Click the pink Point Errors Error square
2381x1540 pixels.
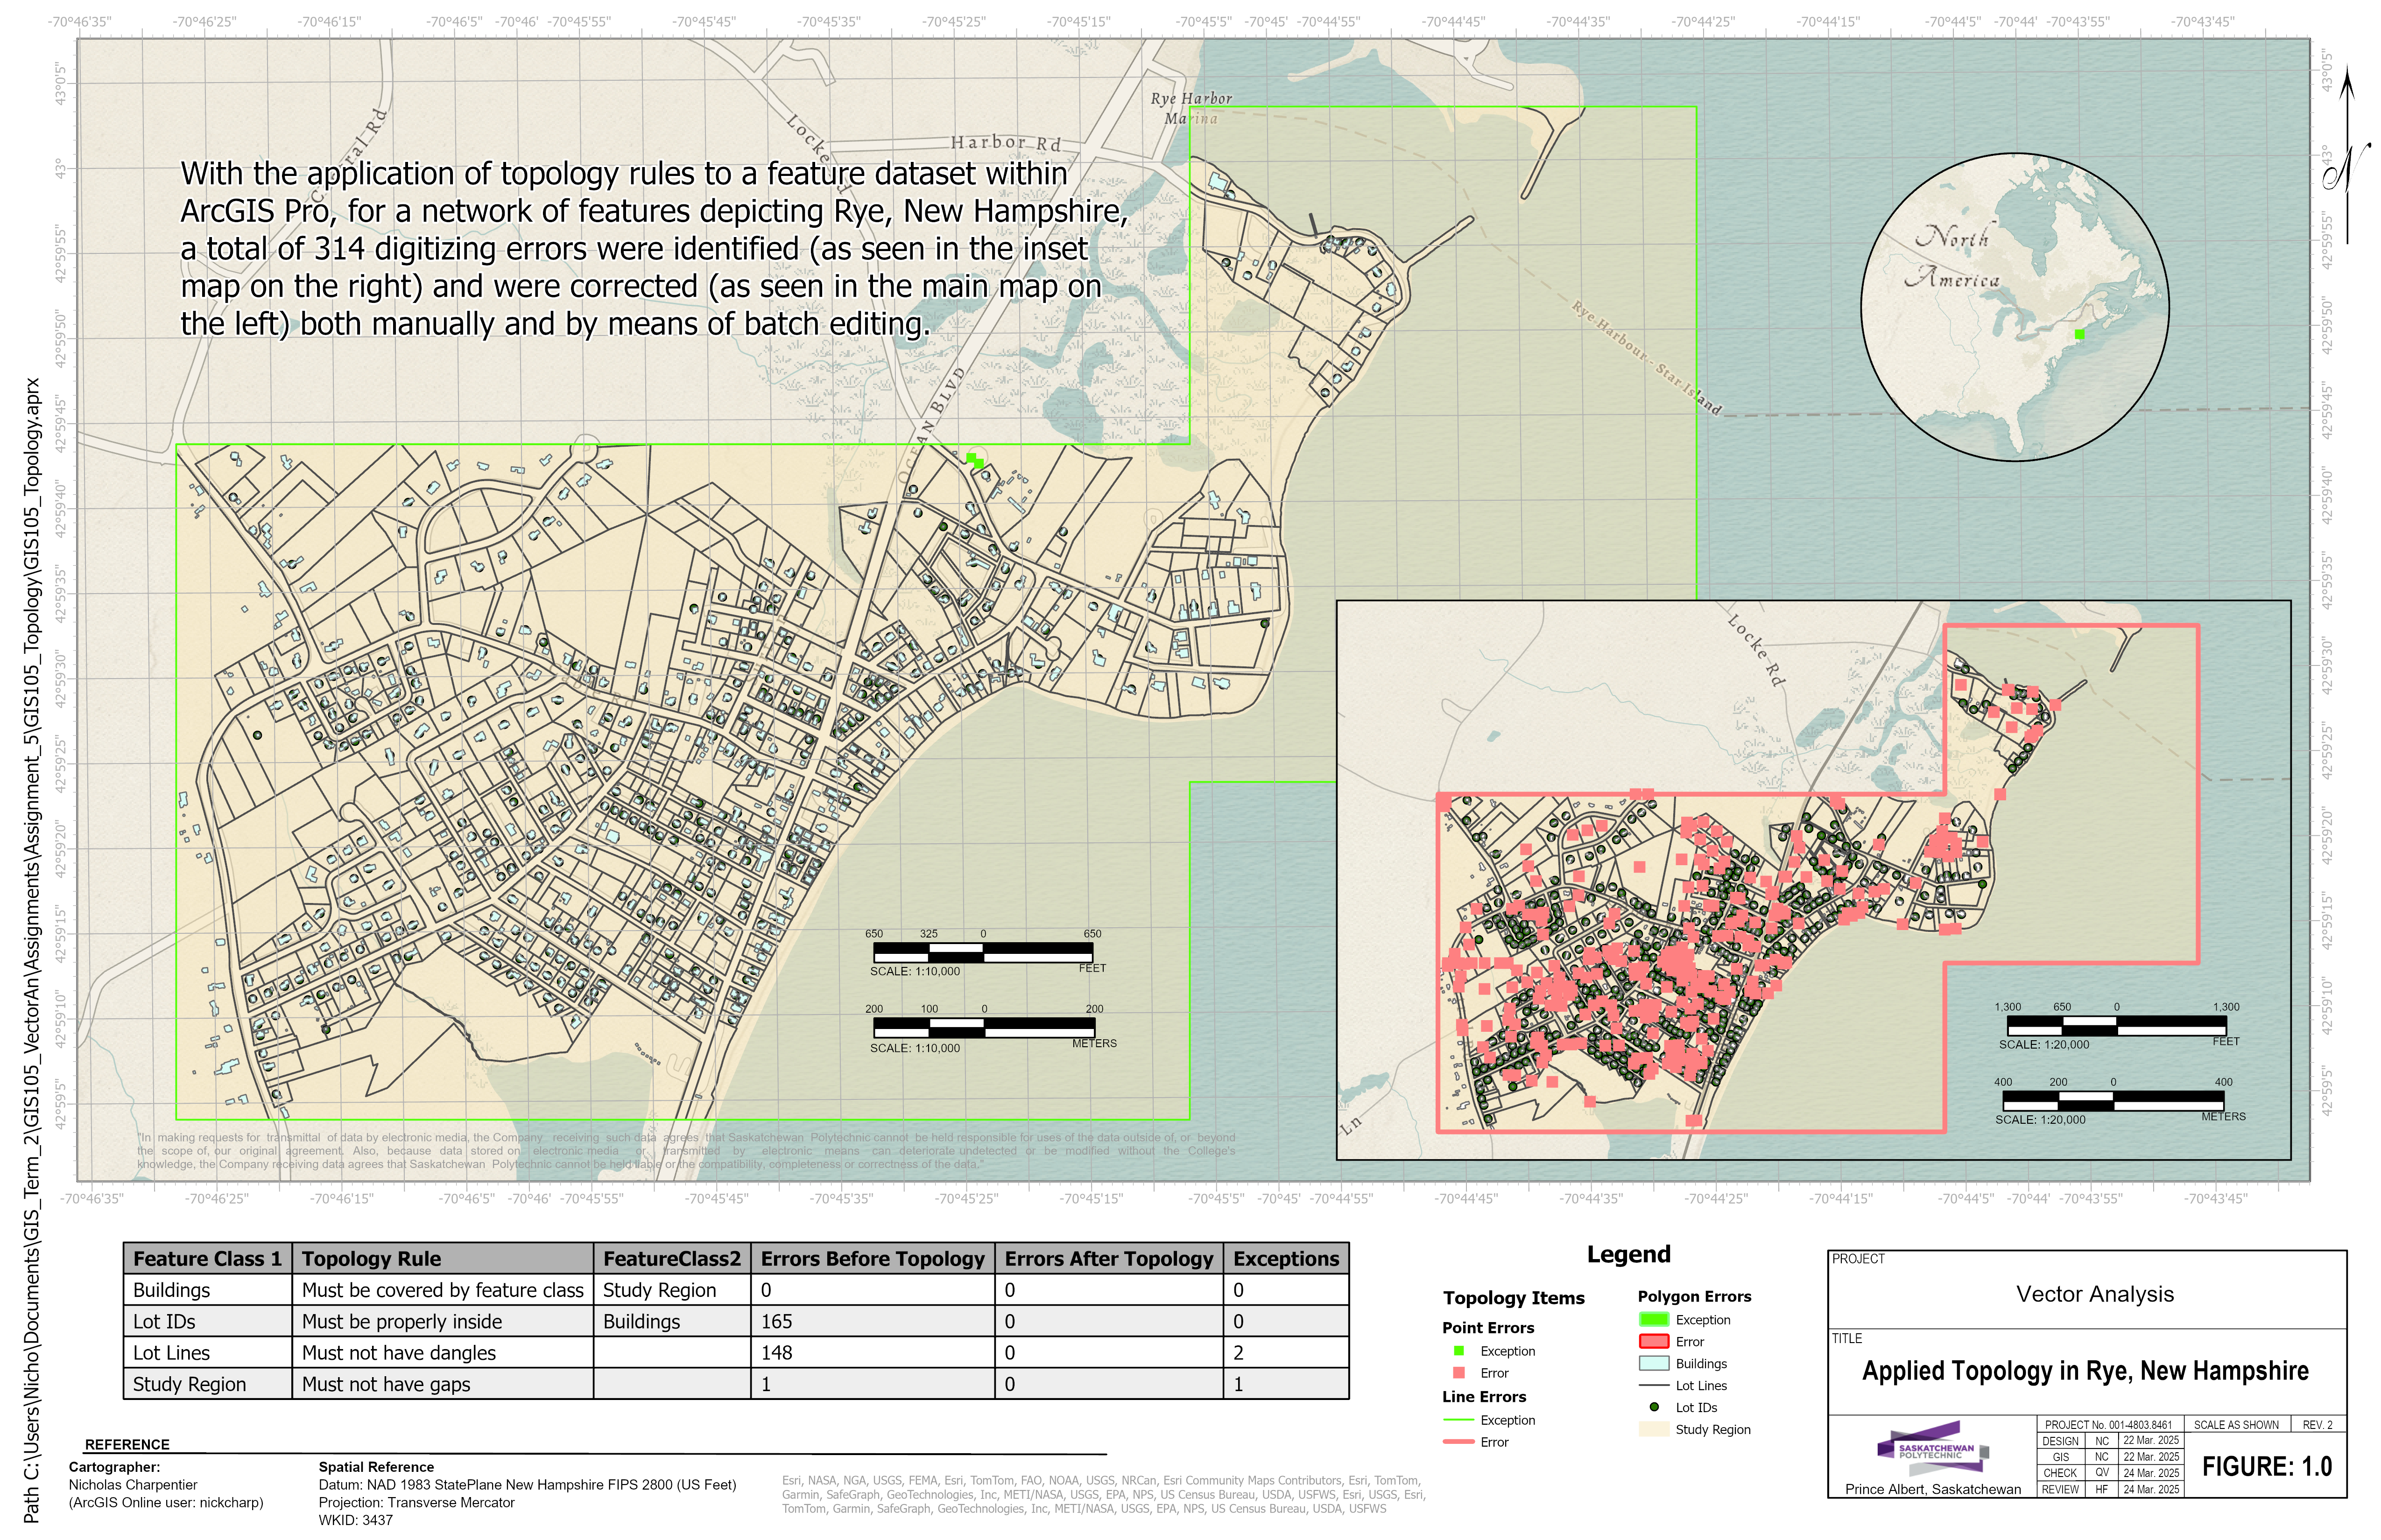1458,1373
